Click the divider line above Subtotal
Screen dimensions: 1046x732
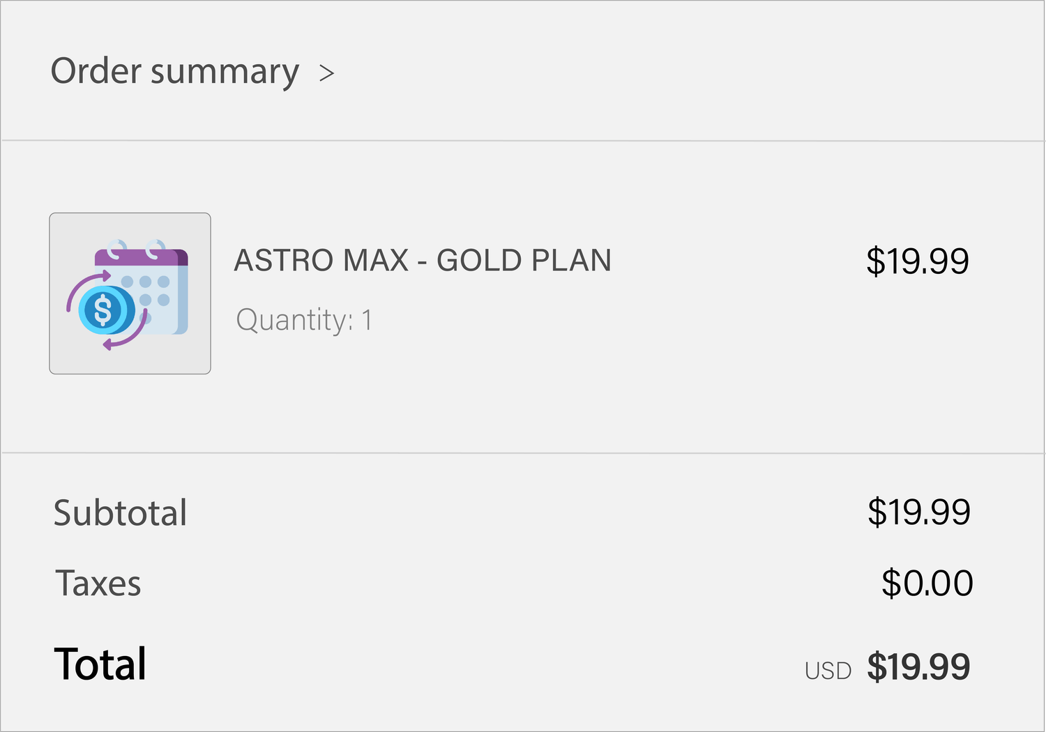click(523, 453)
